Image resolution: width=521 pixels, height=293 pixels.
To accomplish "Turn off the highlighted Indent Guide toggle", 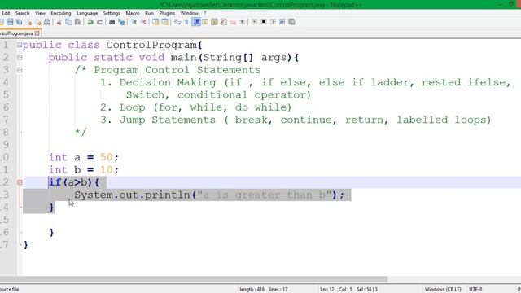I will [196, 22].
